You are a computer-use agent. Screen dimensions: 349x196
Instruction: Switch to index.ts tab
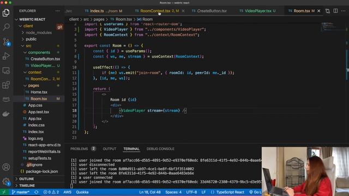(104, 11)
